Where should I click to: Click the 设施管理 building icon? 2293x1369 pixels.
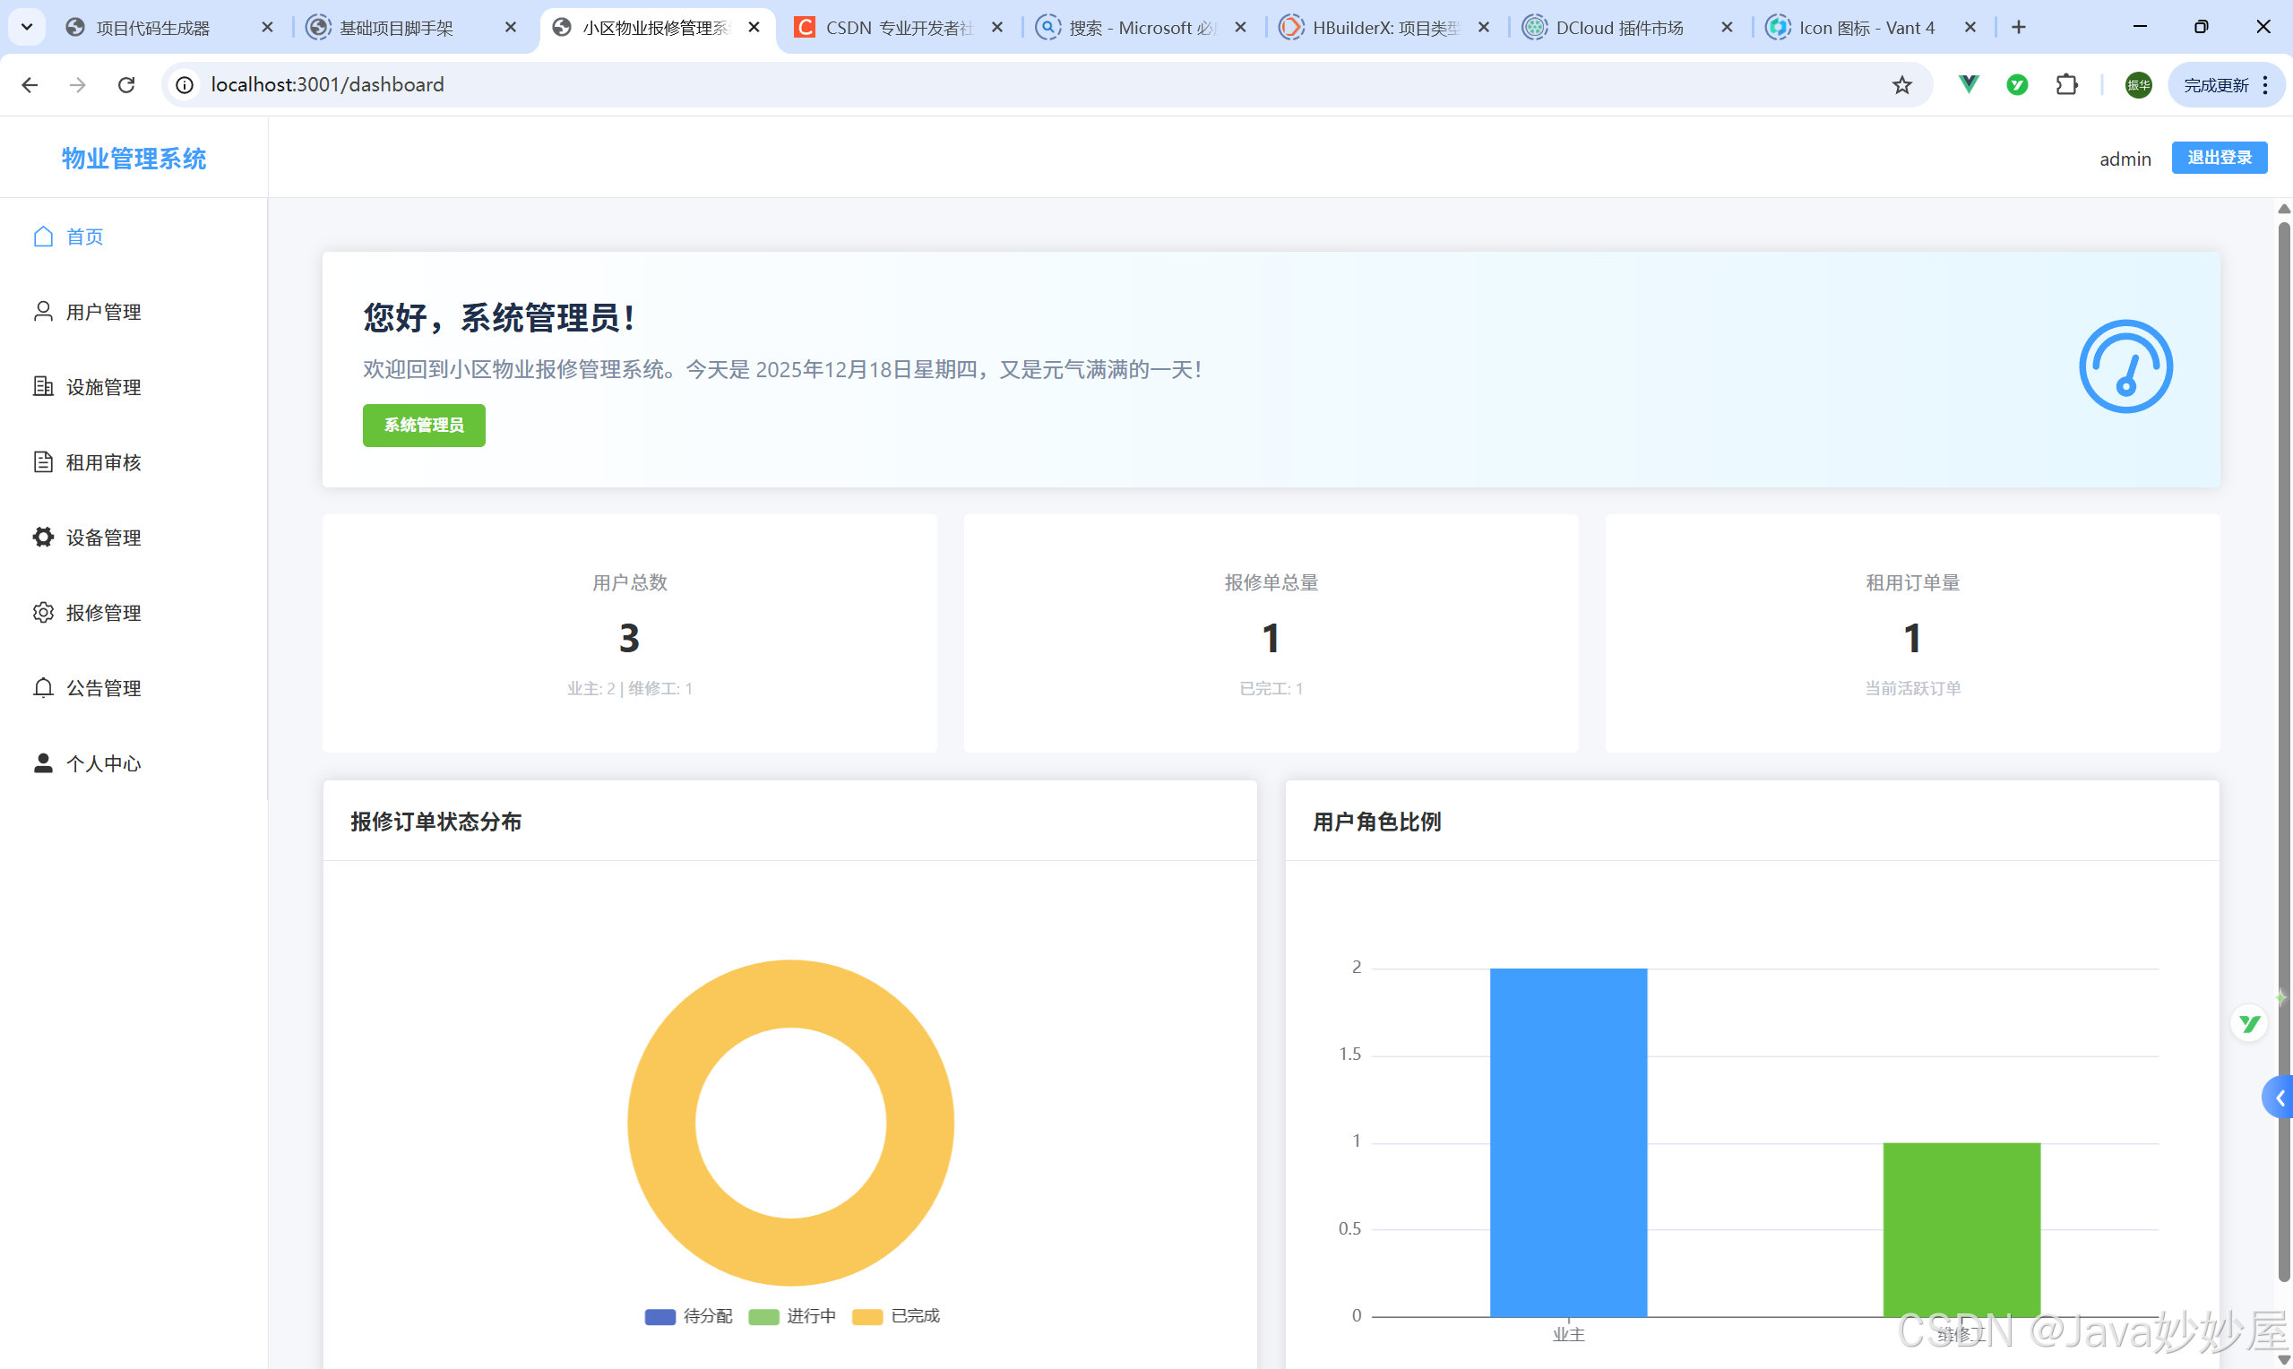42,386
